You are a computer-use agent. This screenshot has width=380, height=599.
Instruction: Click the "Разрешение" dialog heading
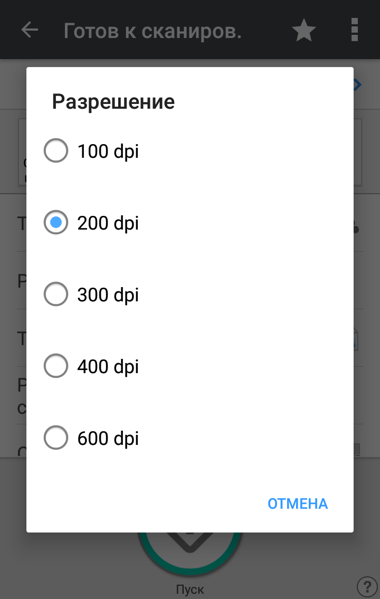(113, 101)
